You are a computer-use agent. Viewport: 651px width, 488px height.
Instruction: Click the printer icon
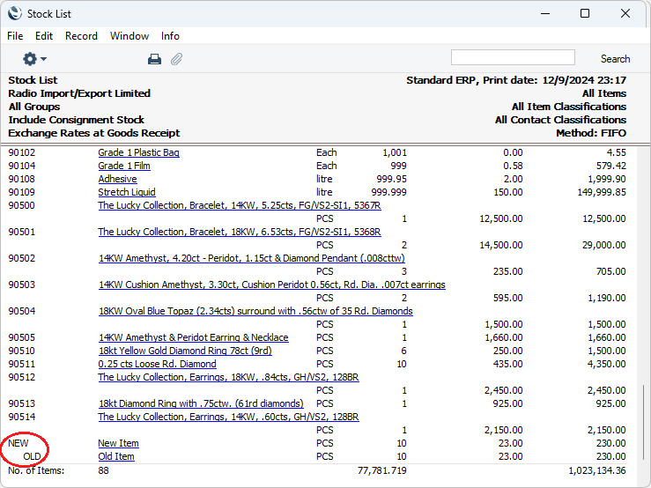[x=154, y=59]
